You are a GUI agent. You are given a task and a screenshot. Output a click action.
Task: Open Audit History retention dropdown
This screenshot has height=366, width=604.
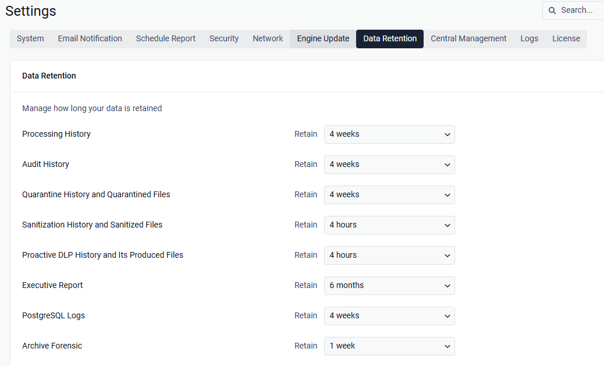(x=389, y=165)
